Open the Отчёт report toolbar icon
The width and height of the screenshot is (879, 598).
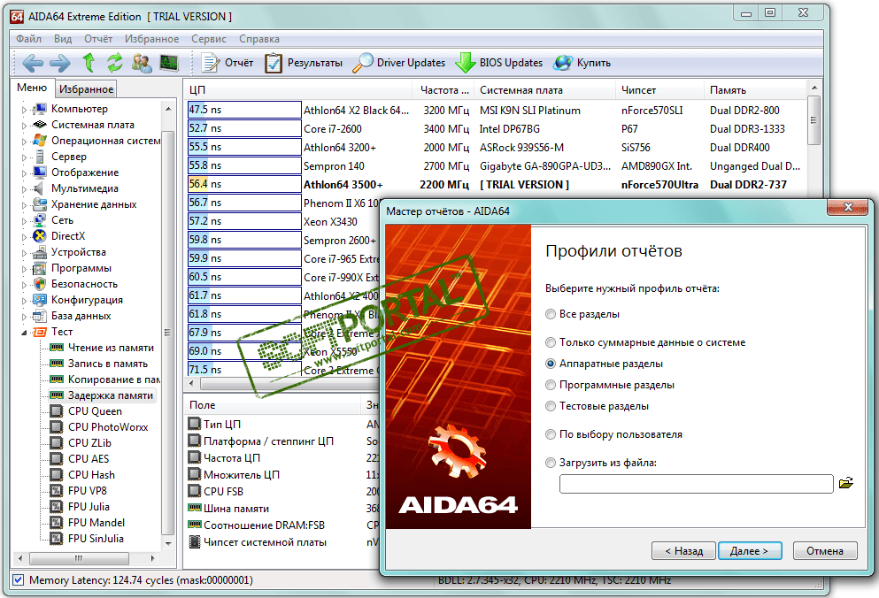[211, 63]
